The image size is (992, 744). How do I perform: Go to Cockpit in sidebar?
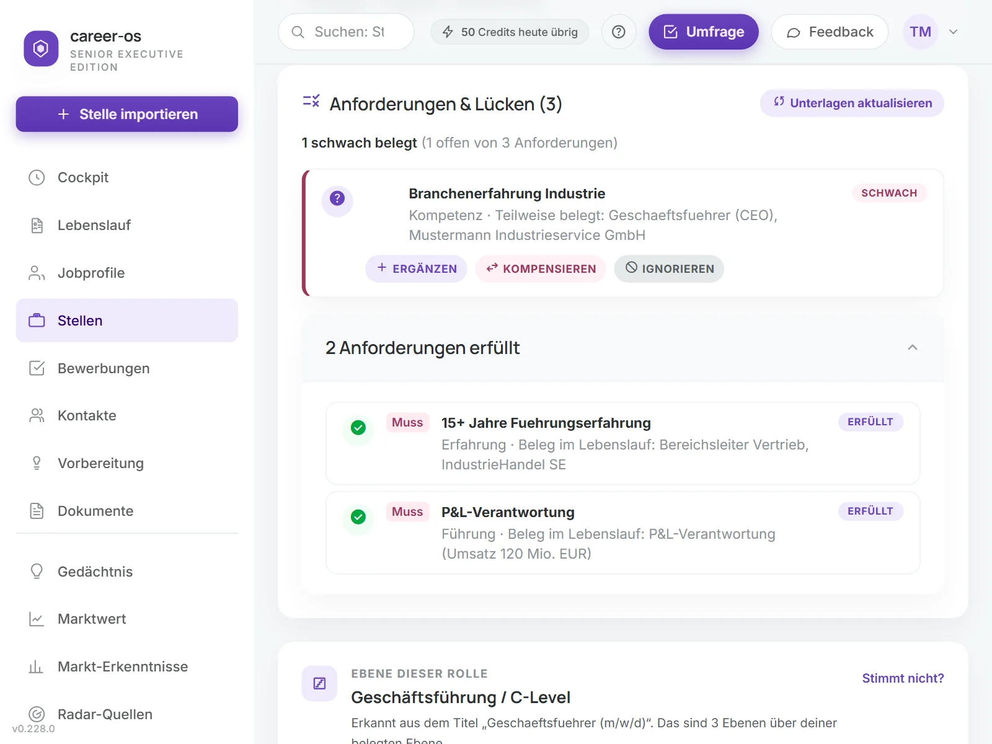click(x=127, y=177)
